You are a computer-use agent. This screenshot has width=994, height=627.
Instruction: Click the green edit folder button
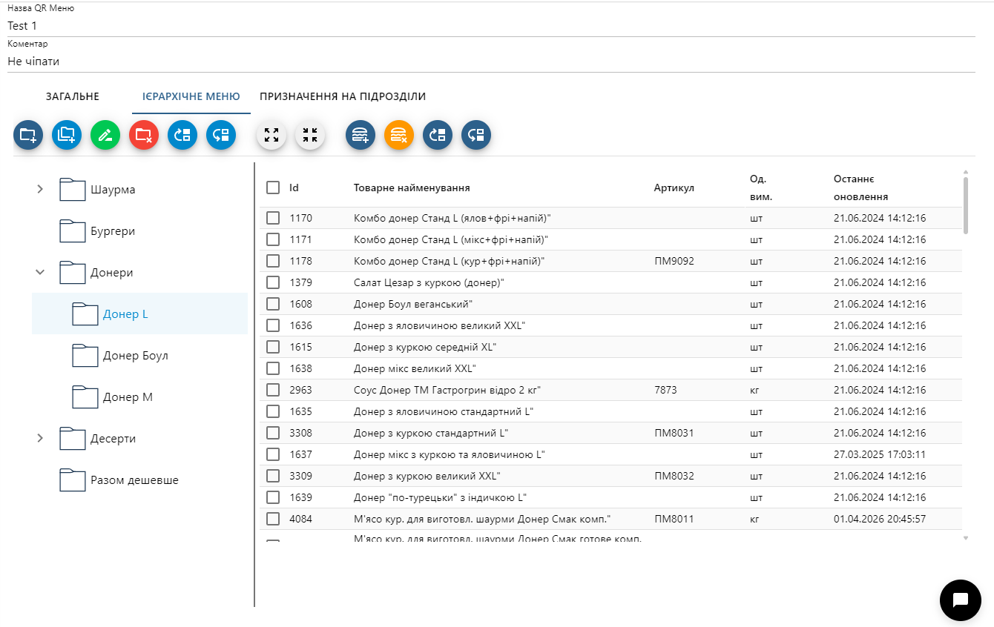[105, 135]
